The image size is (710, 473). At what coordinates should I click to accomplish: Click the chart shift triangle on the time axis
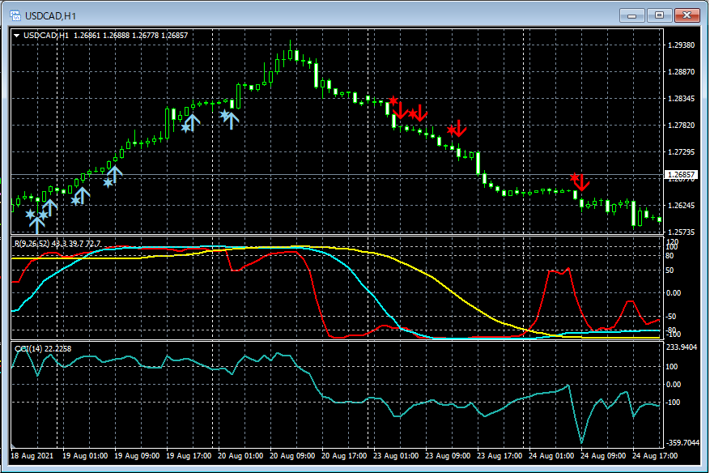click(x=14, y=445)
